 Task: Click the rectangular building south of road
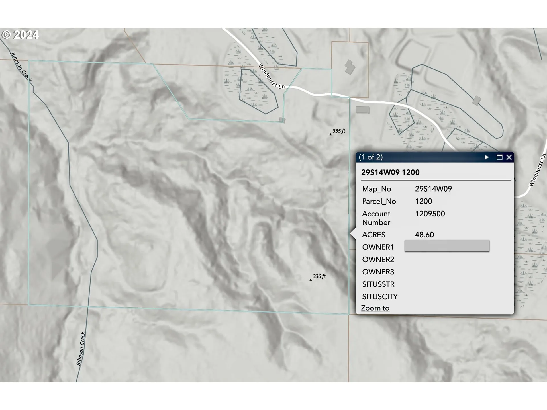tap(362, 110)
